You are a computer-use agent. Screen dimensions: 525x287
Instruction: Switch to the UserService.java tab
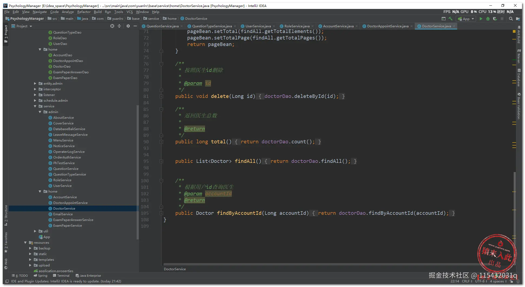pyautogui.click(x=258, y=26)
